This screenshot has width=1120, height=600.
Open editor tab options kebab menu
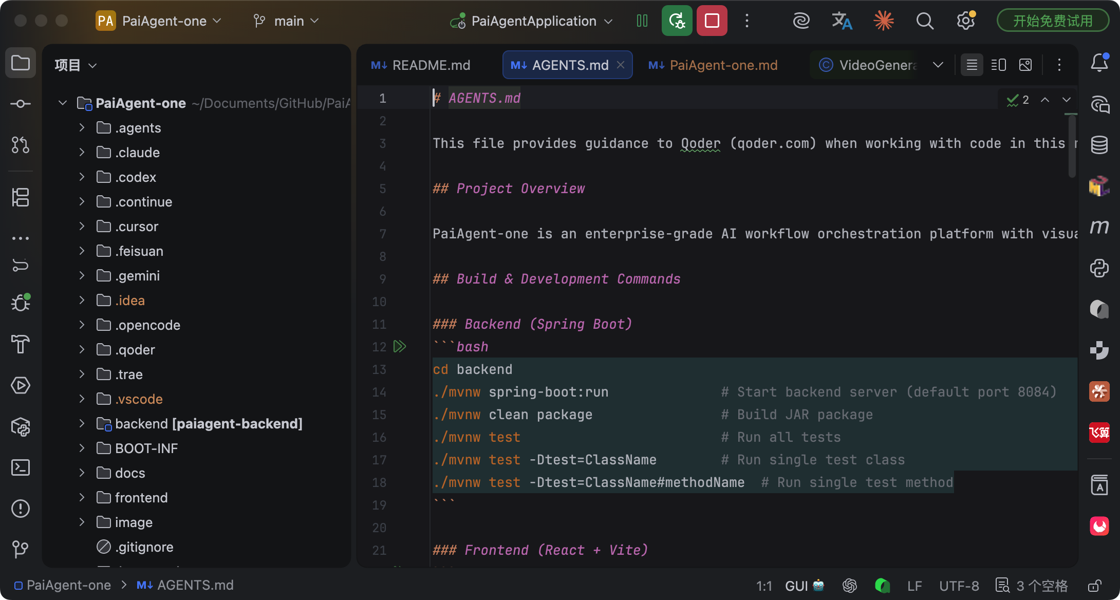[1059, 65]
